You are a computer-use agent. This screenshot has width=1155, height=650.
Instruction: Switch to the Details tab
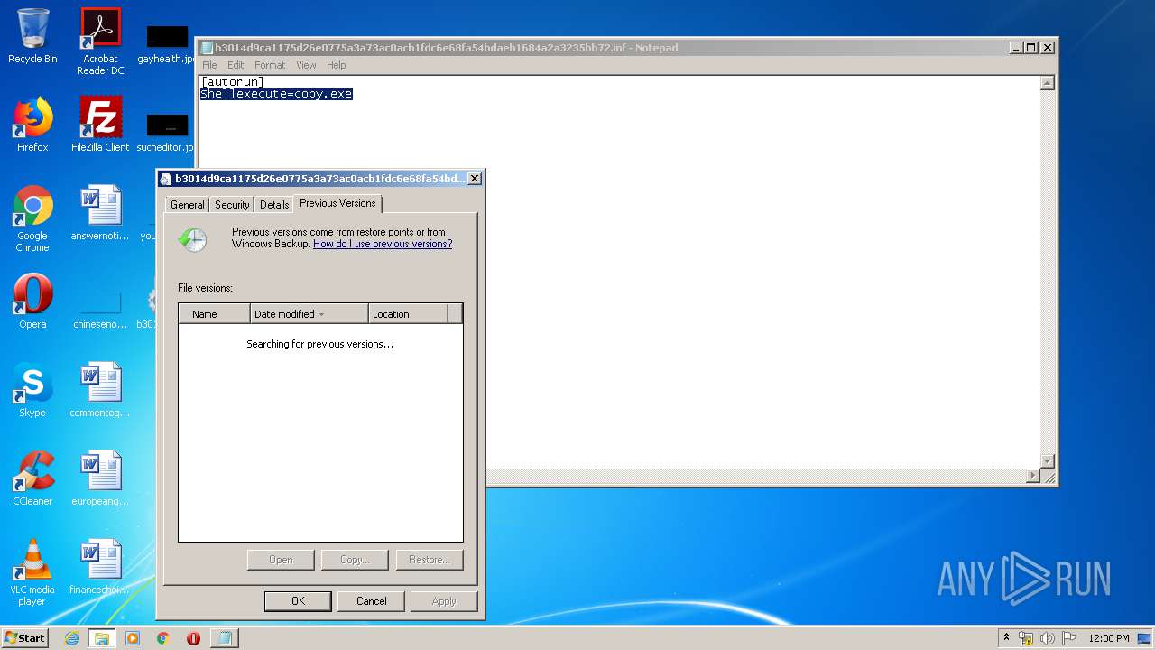[x=274, y=205]
